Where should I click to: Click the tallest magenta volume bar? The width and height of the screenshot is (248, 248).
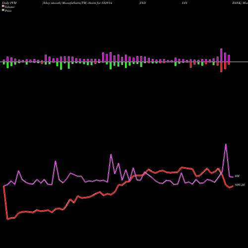(x=221, y=55)
